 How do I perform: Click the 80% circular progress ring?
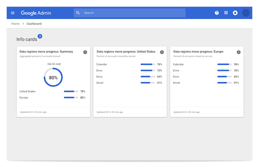click(53, 77)
